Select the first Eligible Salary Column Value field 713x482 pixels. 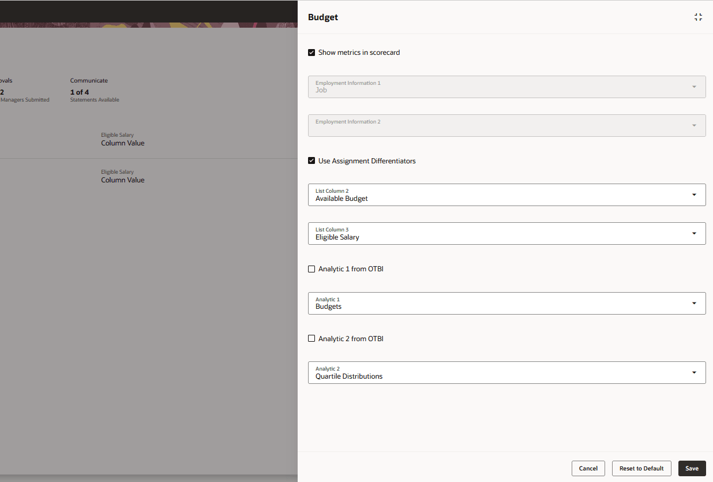122,139
